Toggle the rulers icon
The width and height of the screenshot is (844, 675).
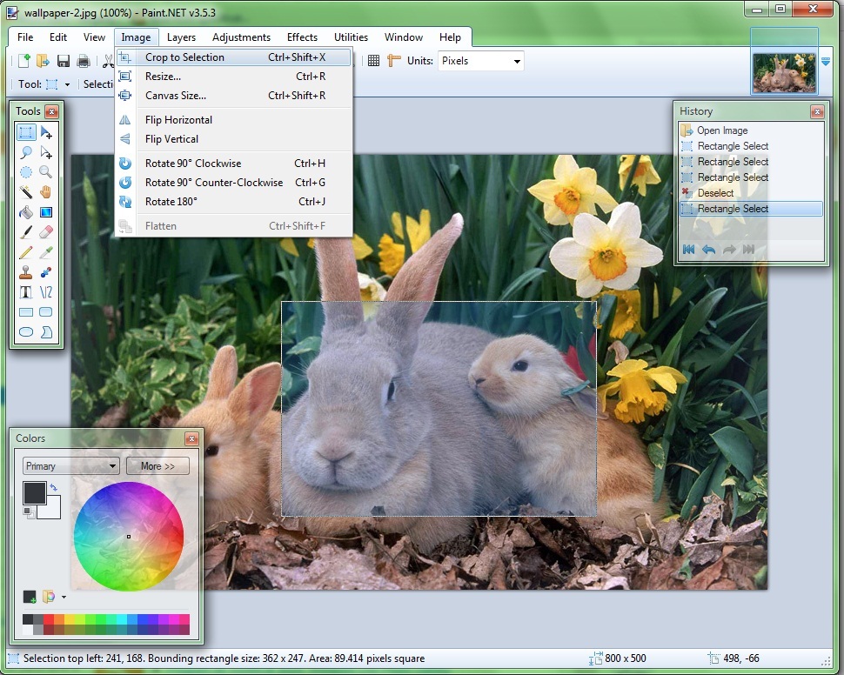click(x=394, y=61)
